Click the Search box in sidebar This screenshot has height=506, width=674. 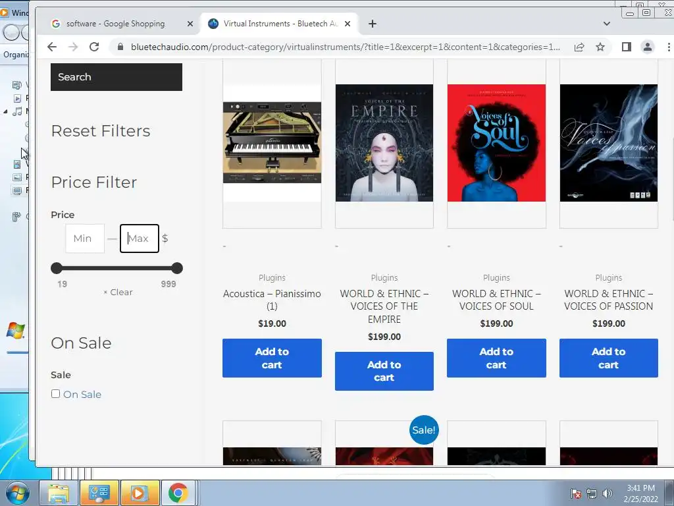pyautogui.click(x=117, y=77)
